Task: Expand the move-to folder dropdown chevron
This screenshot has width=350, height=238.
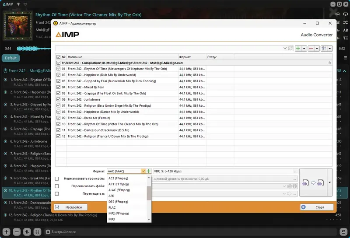Action: point(284,194)
